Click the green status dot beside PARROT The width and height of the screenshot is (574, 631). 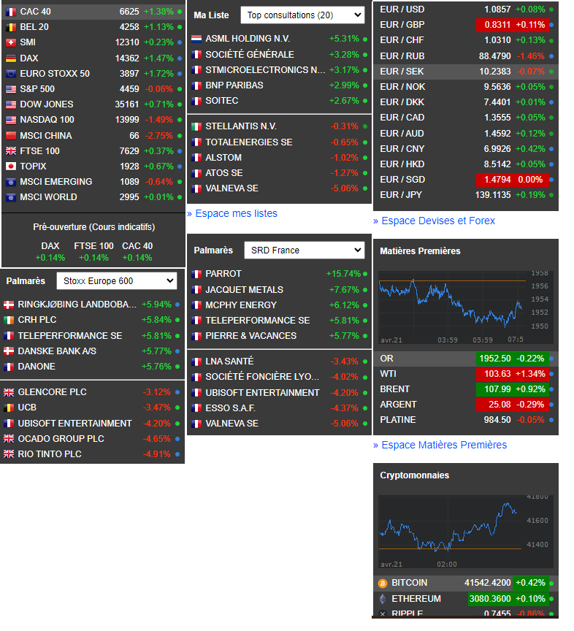365,274
